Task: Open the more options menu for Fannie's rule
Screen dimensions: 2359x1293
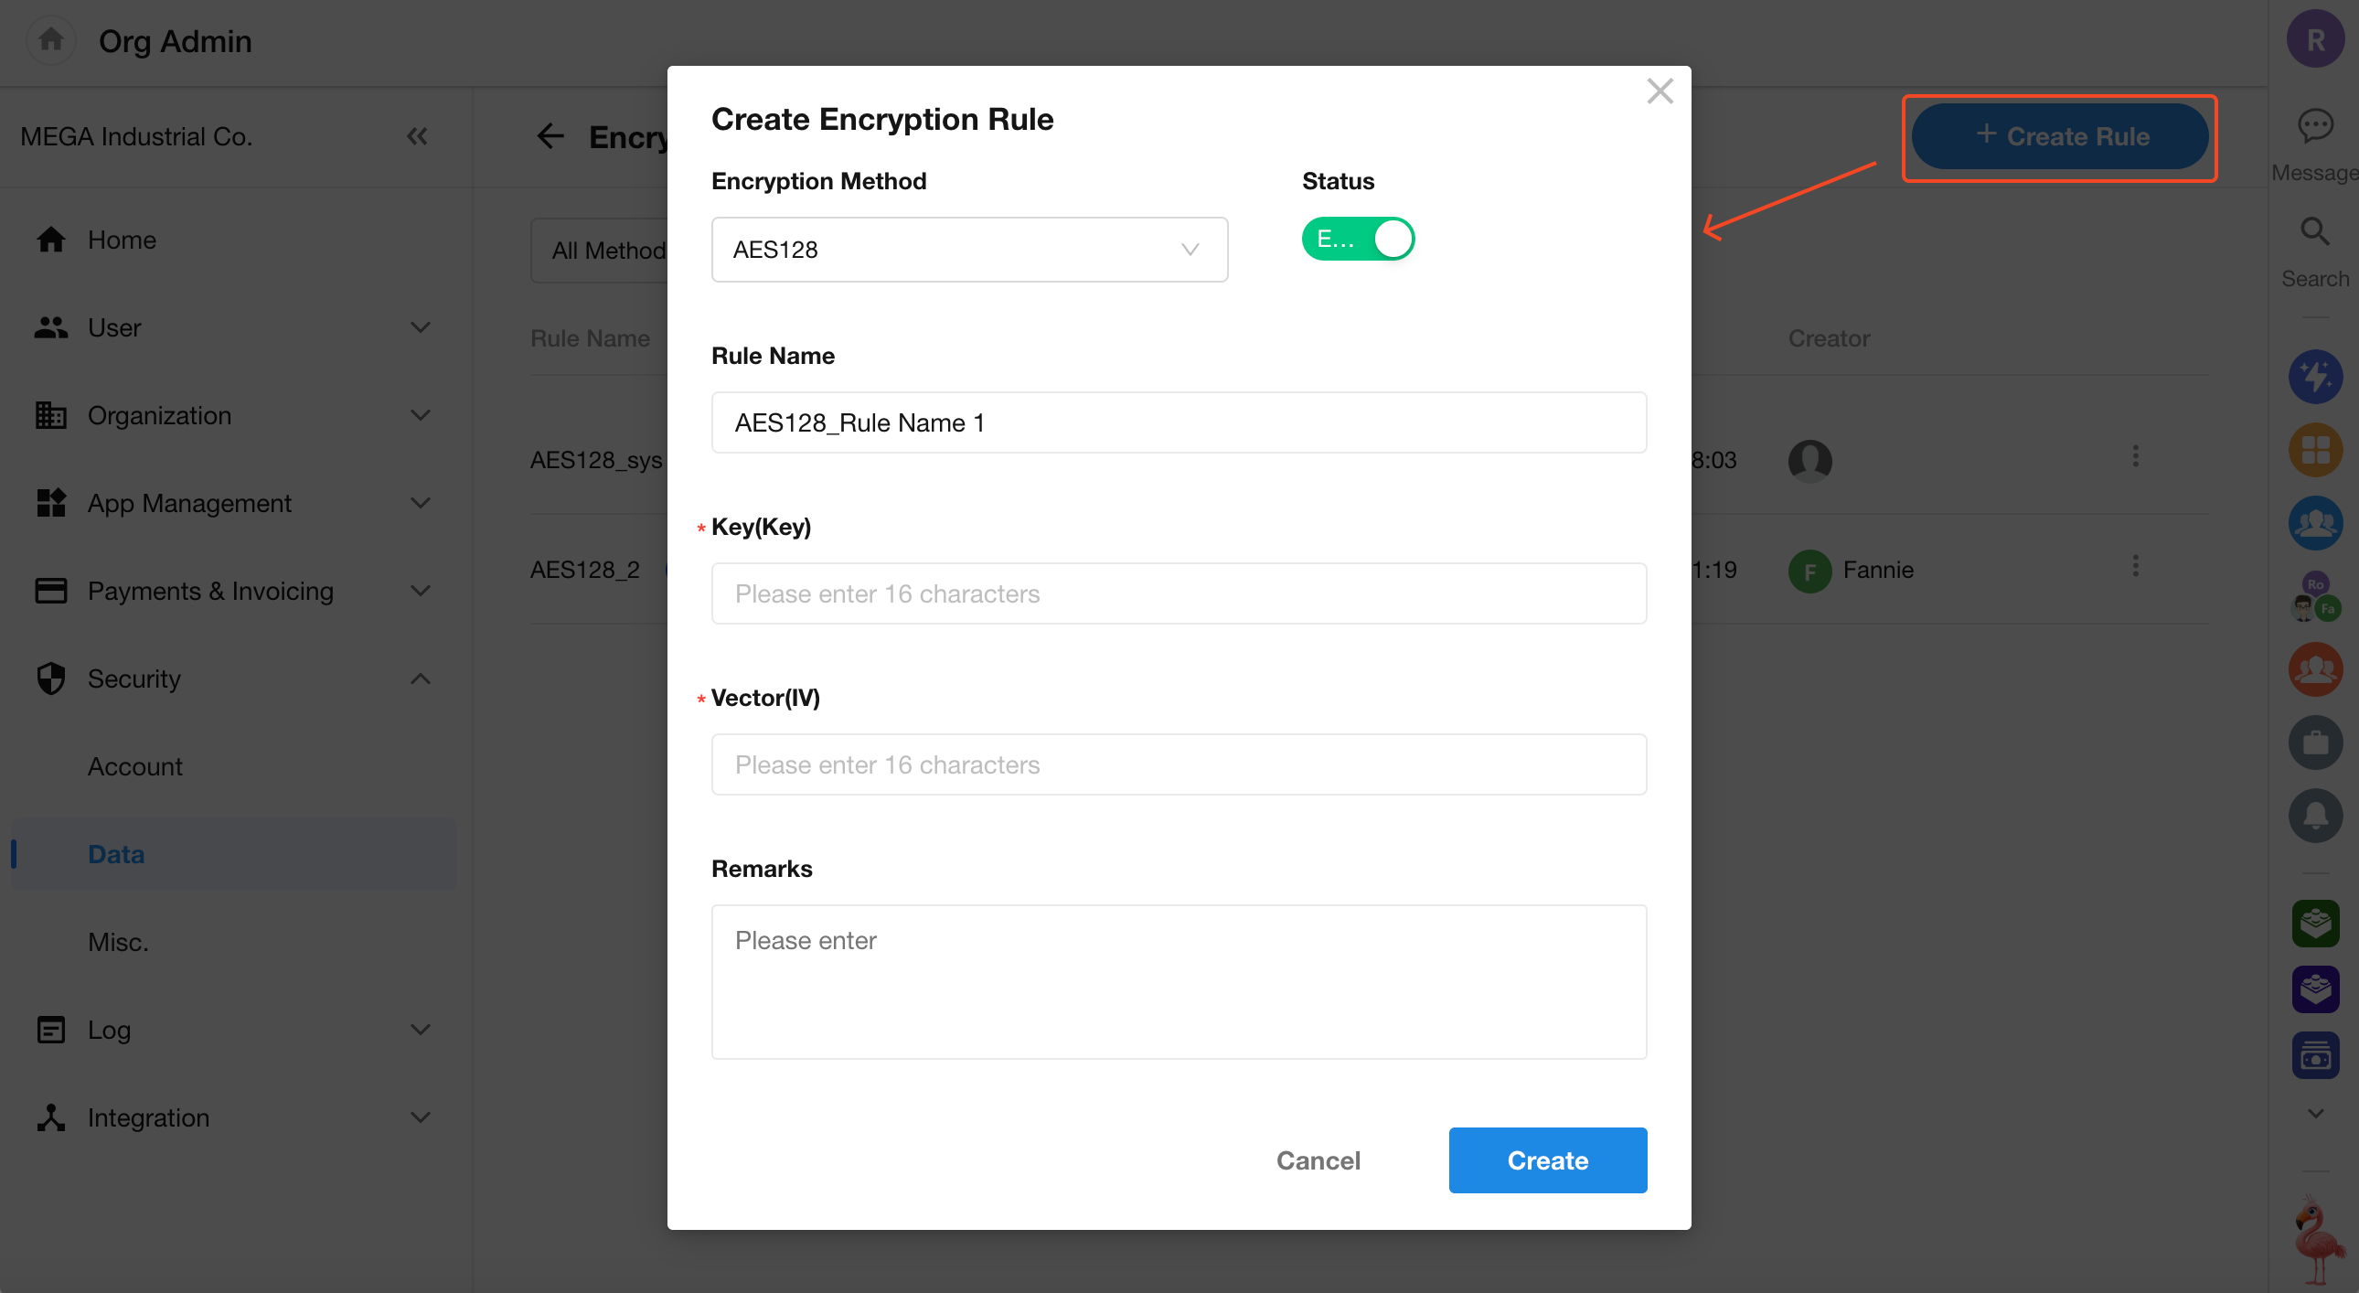Action: [x=2135, y=567]
